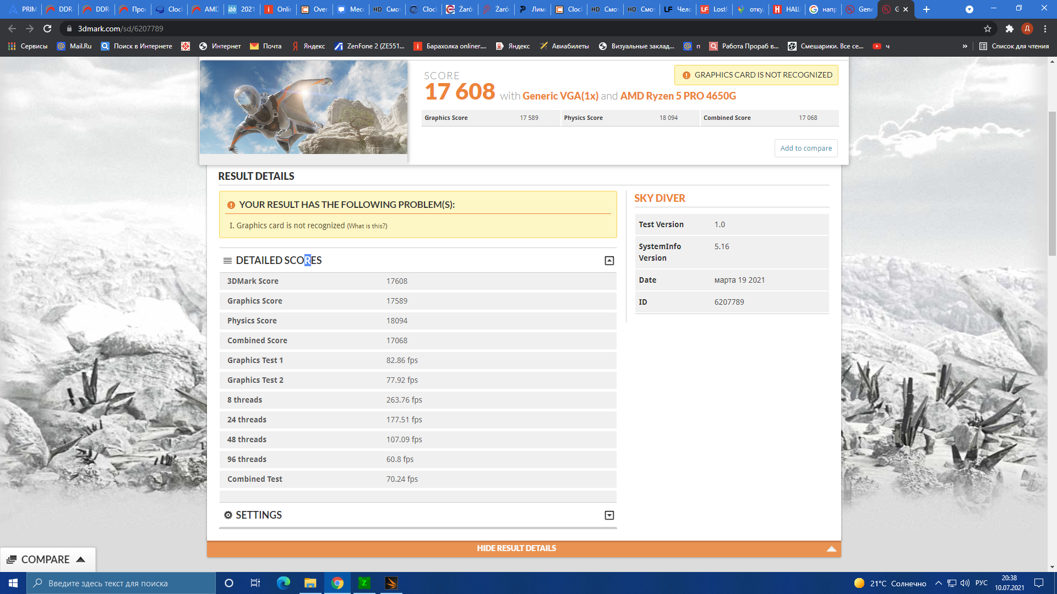The width and height of the screenshot is (1057, 594).
Task: Bookmark this page with the star icon
Action: pyautogui.click(x=988, y=29)
